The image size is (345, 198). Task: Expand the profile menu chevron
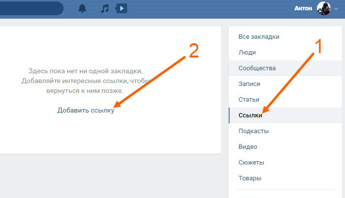(337, 9)
